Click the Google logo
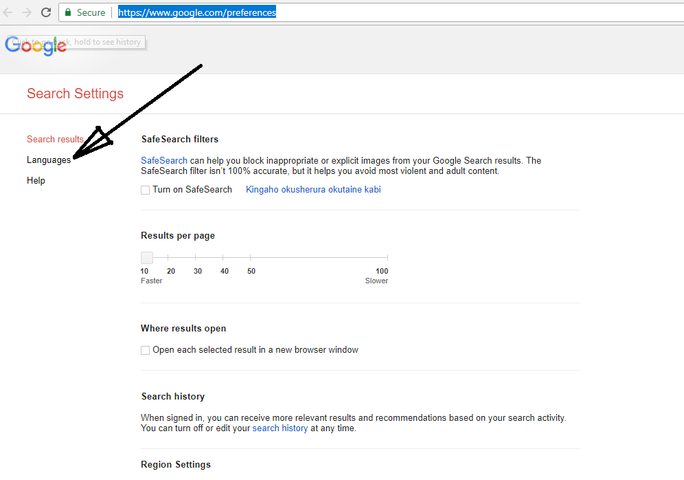The width and height of the screenshot is (684, 480). [x=36, y=45]
